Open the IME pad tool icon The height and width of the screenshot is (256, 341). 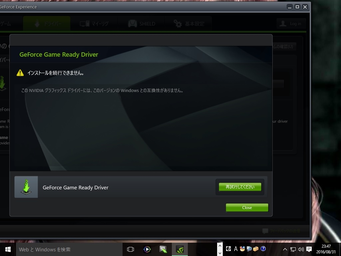242,249
